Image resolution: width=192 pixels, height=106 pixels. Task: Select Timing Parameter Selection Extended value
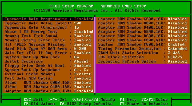tap(177, 49)
